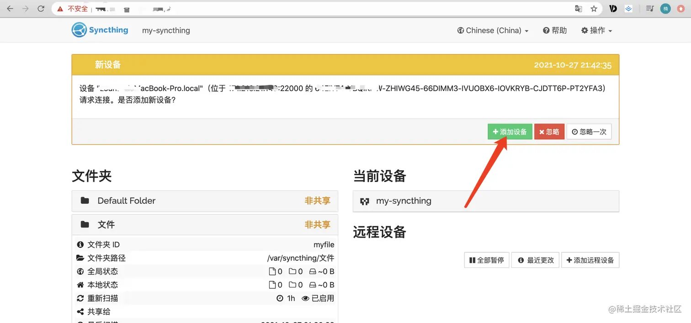Click the 重新扫描 refresh icon
The image size is (691, 323).
(80, 298)
